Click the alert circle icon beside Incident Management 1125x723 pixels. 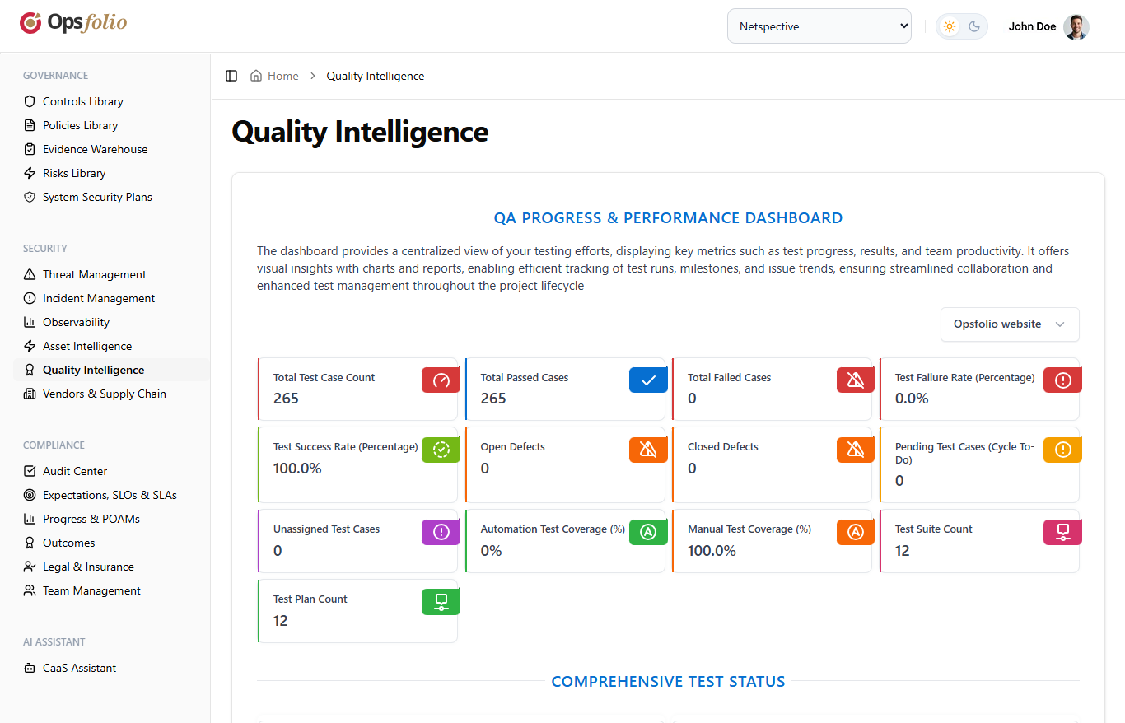click(x=30, y=298)
